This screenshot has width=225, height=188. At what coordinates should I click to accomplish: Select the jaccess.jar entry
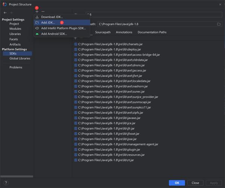coord(110,71)
